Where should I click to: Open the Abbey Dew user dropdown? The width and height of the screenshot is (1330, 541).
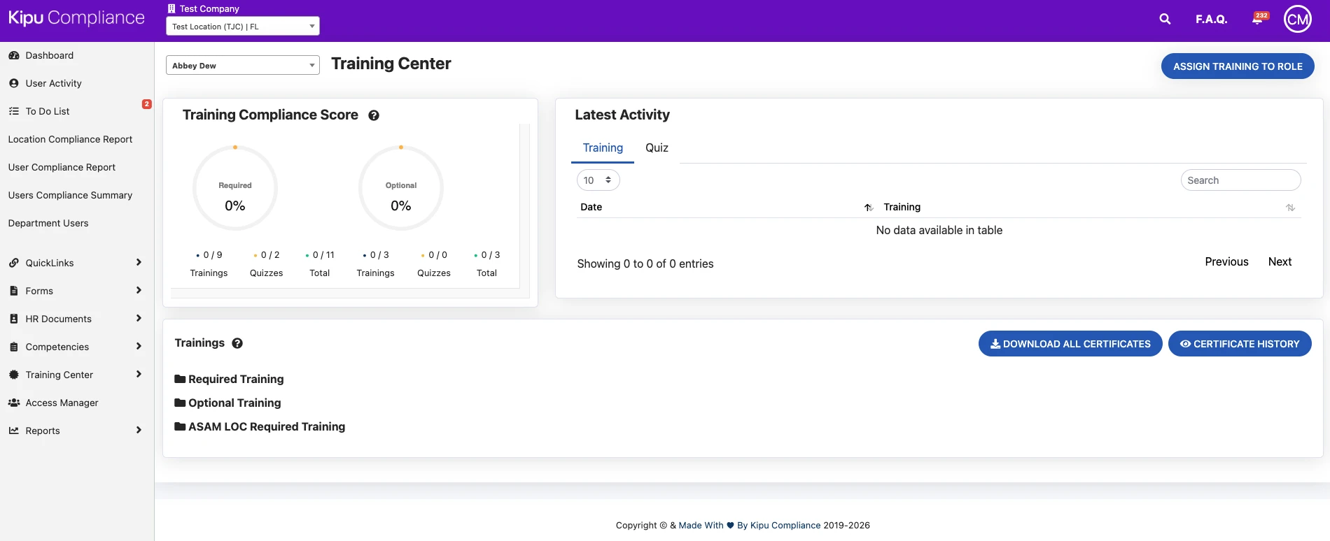point(242,66)
